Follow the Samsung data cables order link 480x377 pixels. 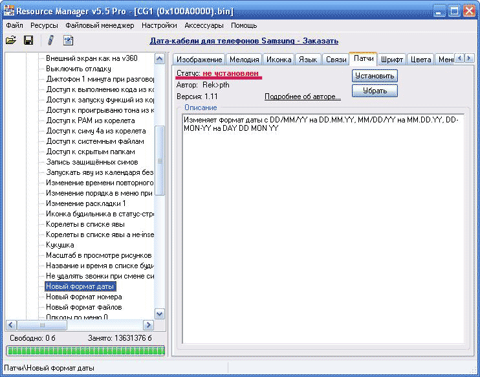coord(244,41)
